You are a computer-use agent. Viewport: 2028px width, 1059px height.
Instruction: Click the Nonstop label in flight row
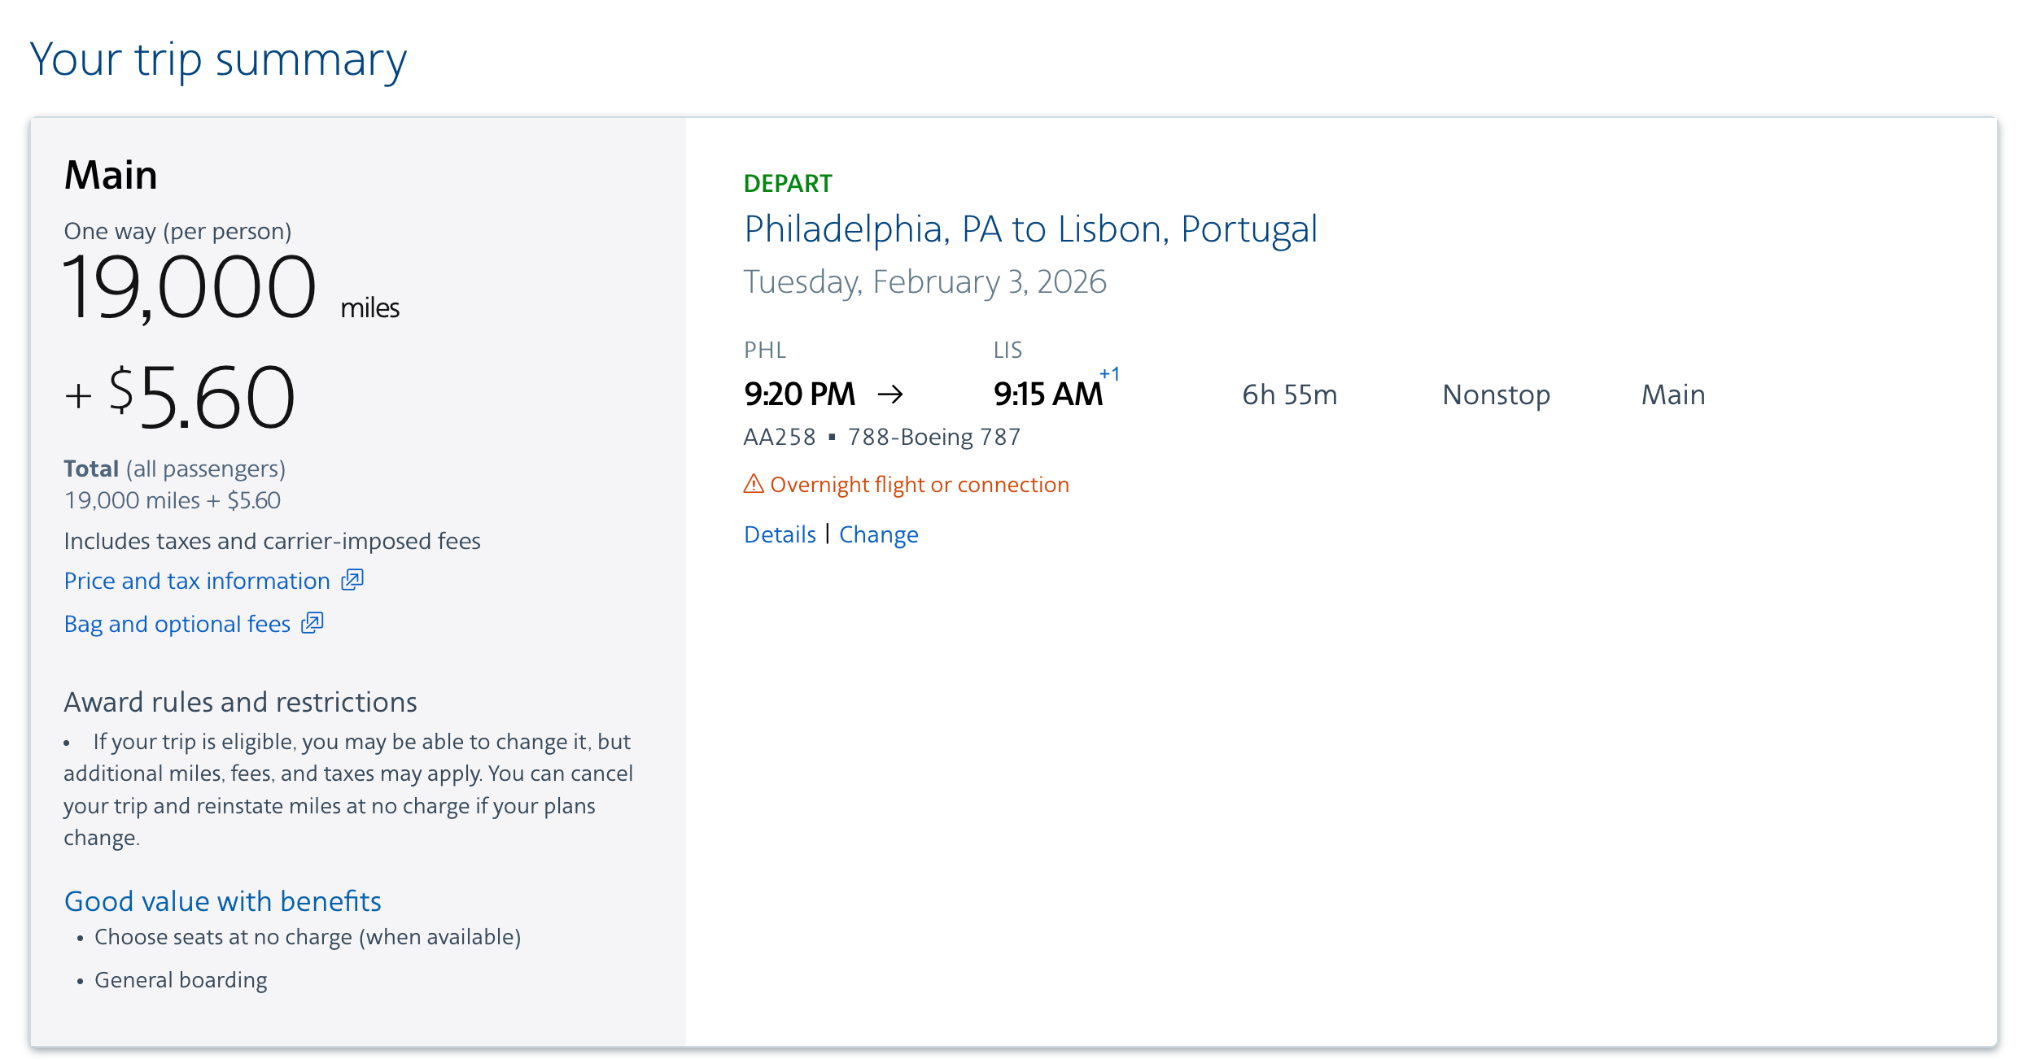coord(1496,394)
